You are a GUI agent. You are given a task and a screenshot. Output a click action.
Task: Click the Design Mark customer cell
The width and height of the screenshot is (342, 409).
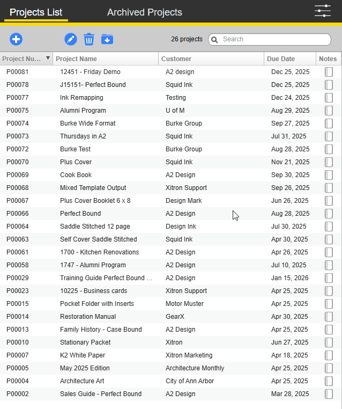(x=184, y=201)
